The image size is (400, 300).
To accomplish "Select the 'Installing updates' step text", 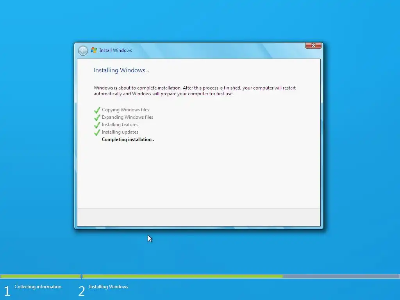I will pyautogui.click(x=120, y=132).
